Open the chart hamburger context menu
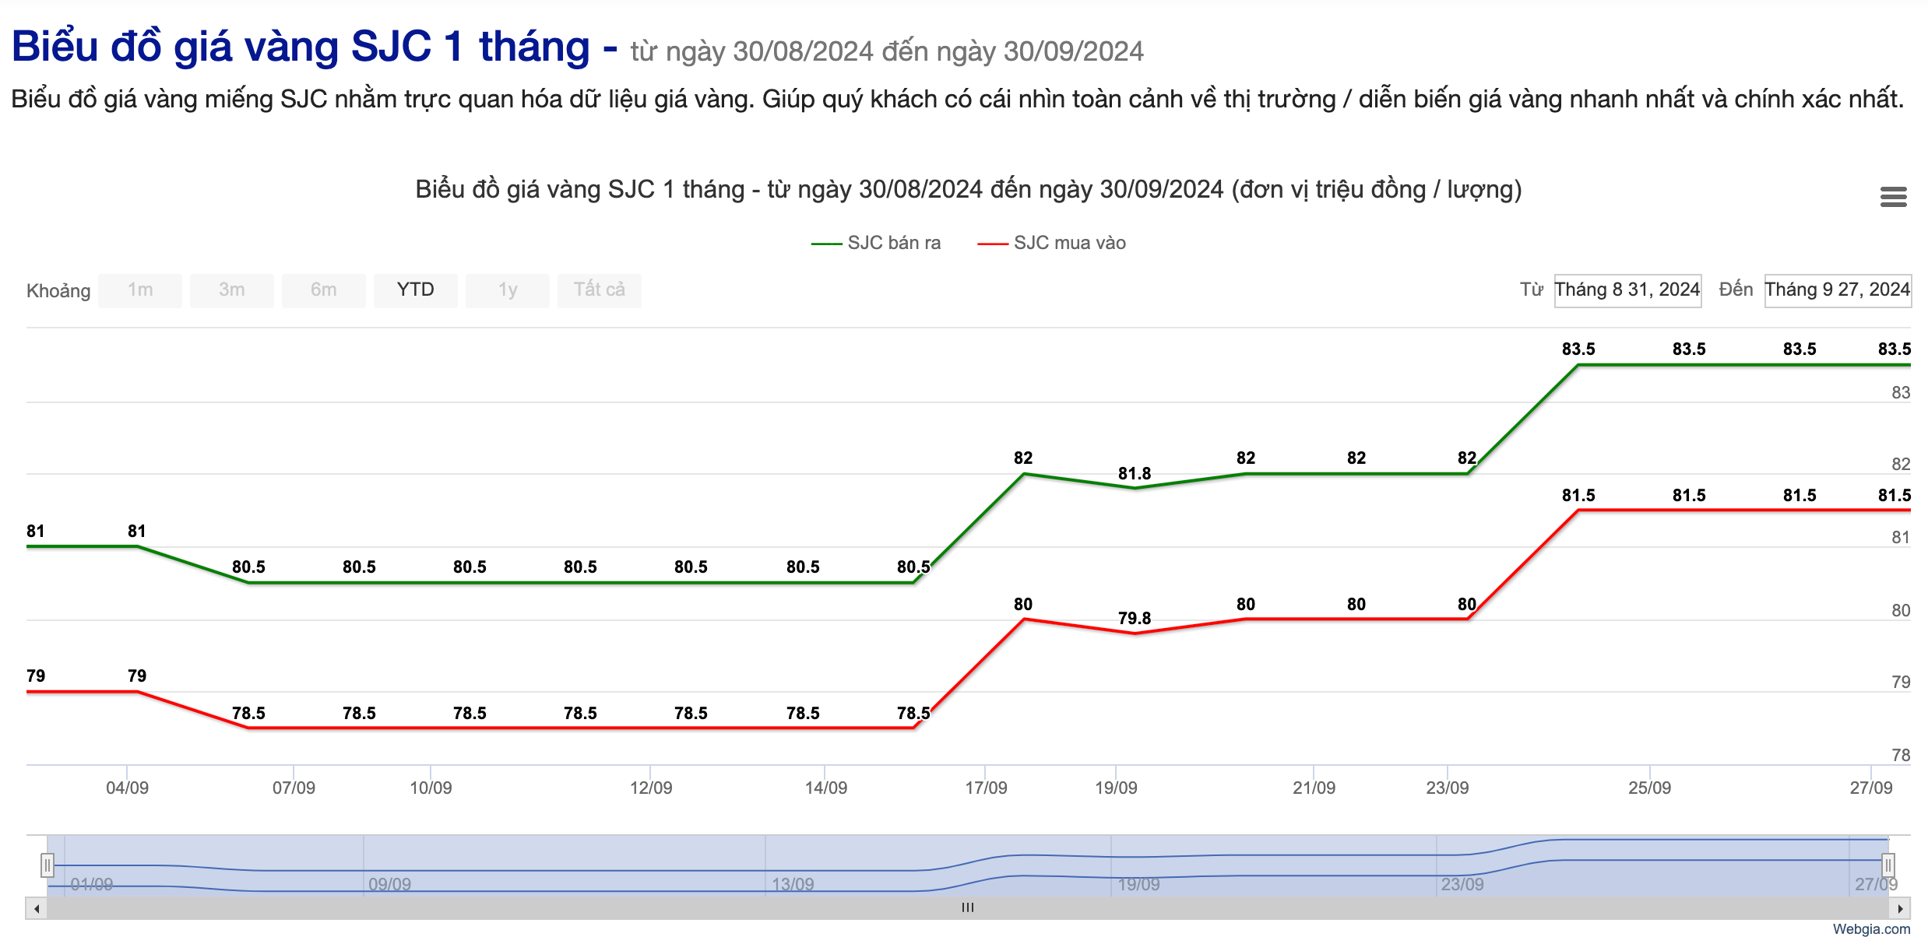This screenshot has width=1928, height=951. [x=1893, y=197]
